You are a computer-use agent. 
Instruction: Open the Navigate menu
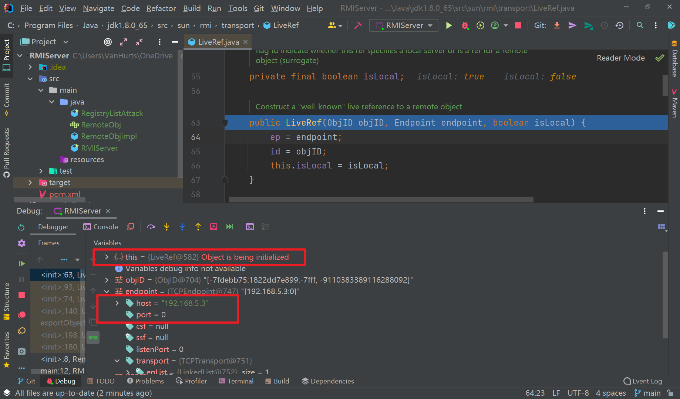point(98,8)
